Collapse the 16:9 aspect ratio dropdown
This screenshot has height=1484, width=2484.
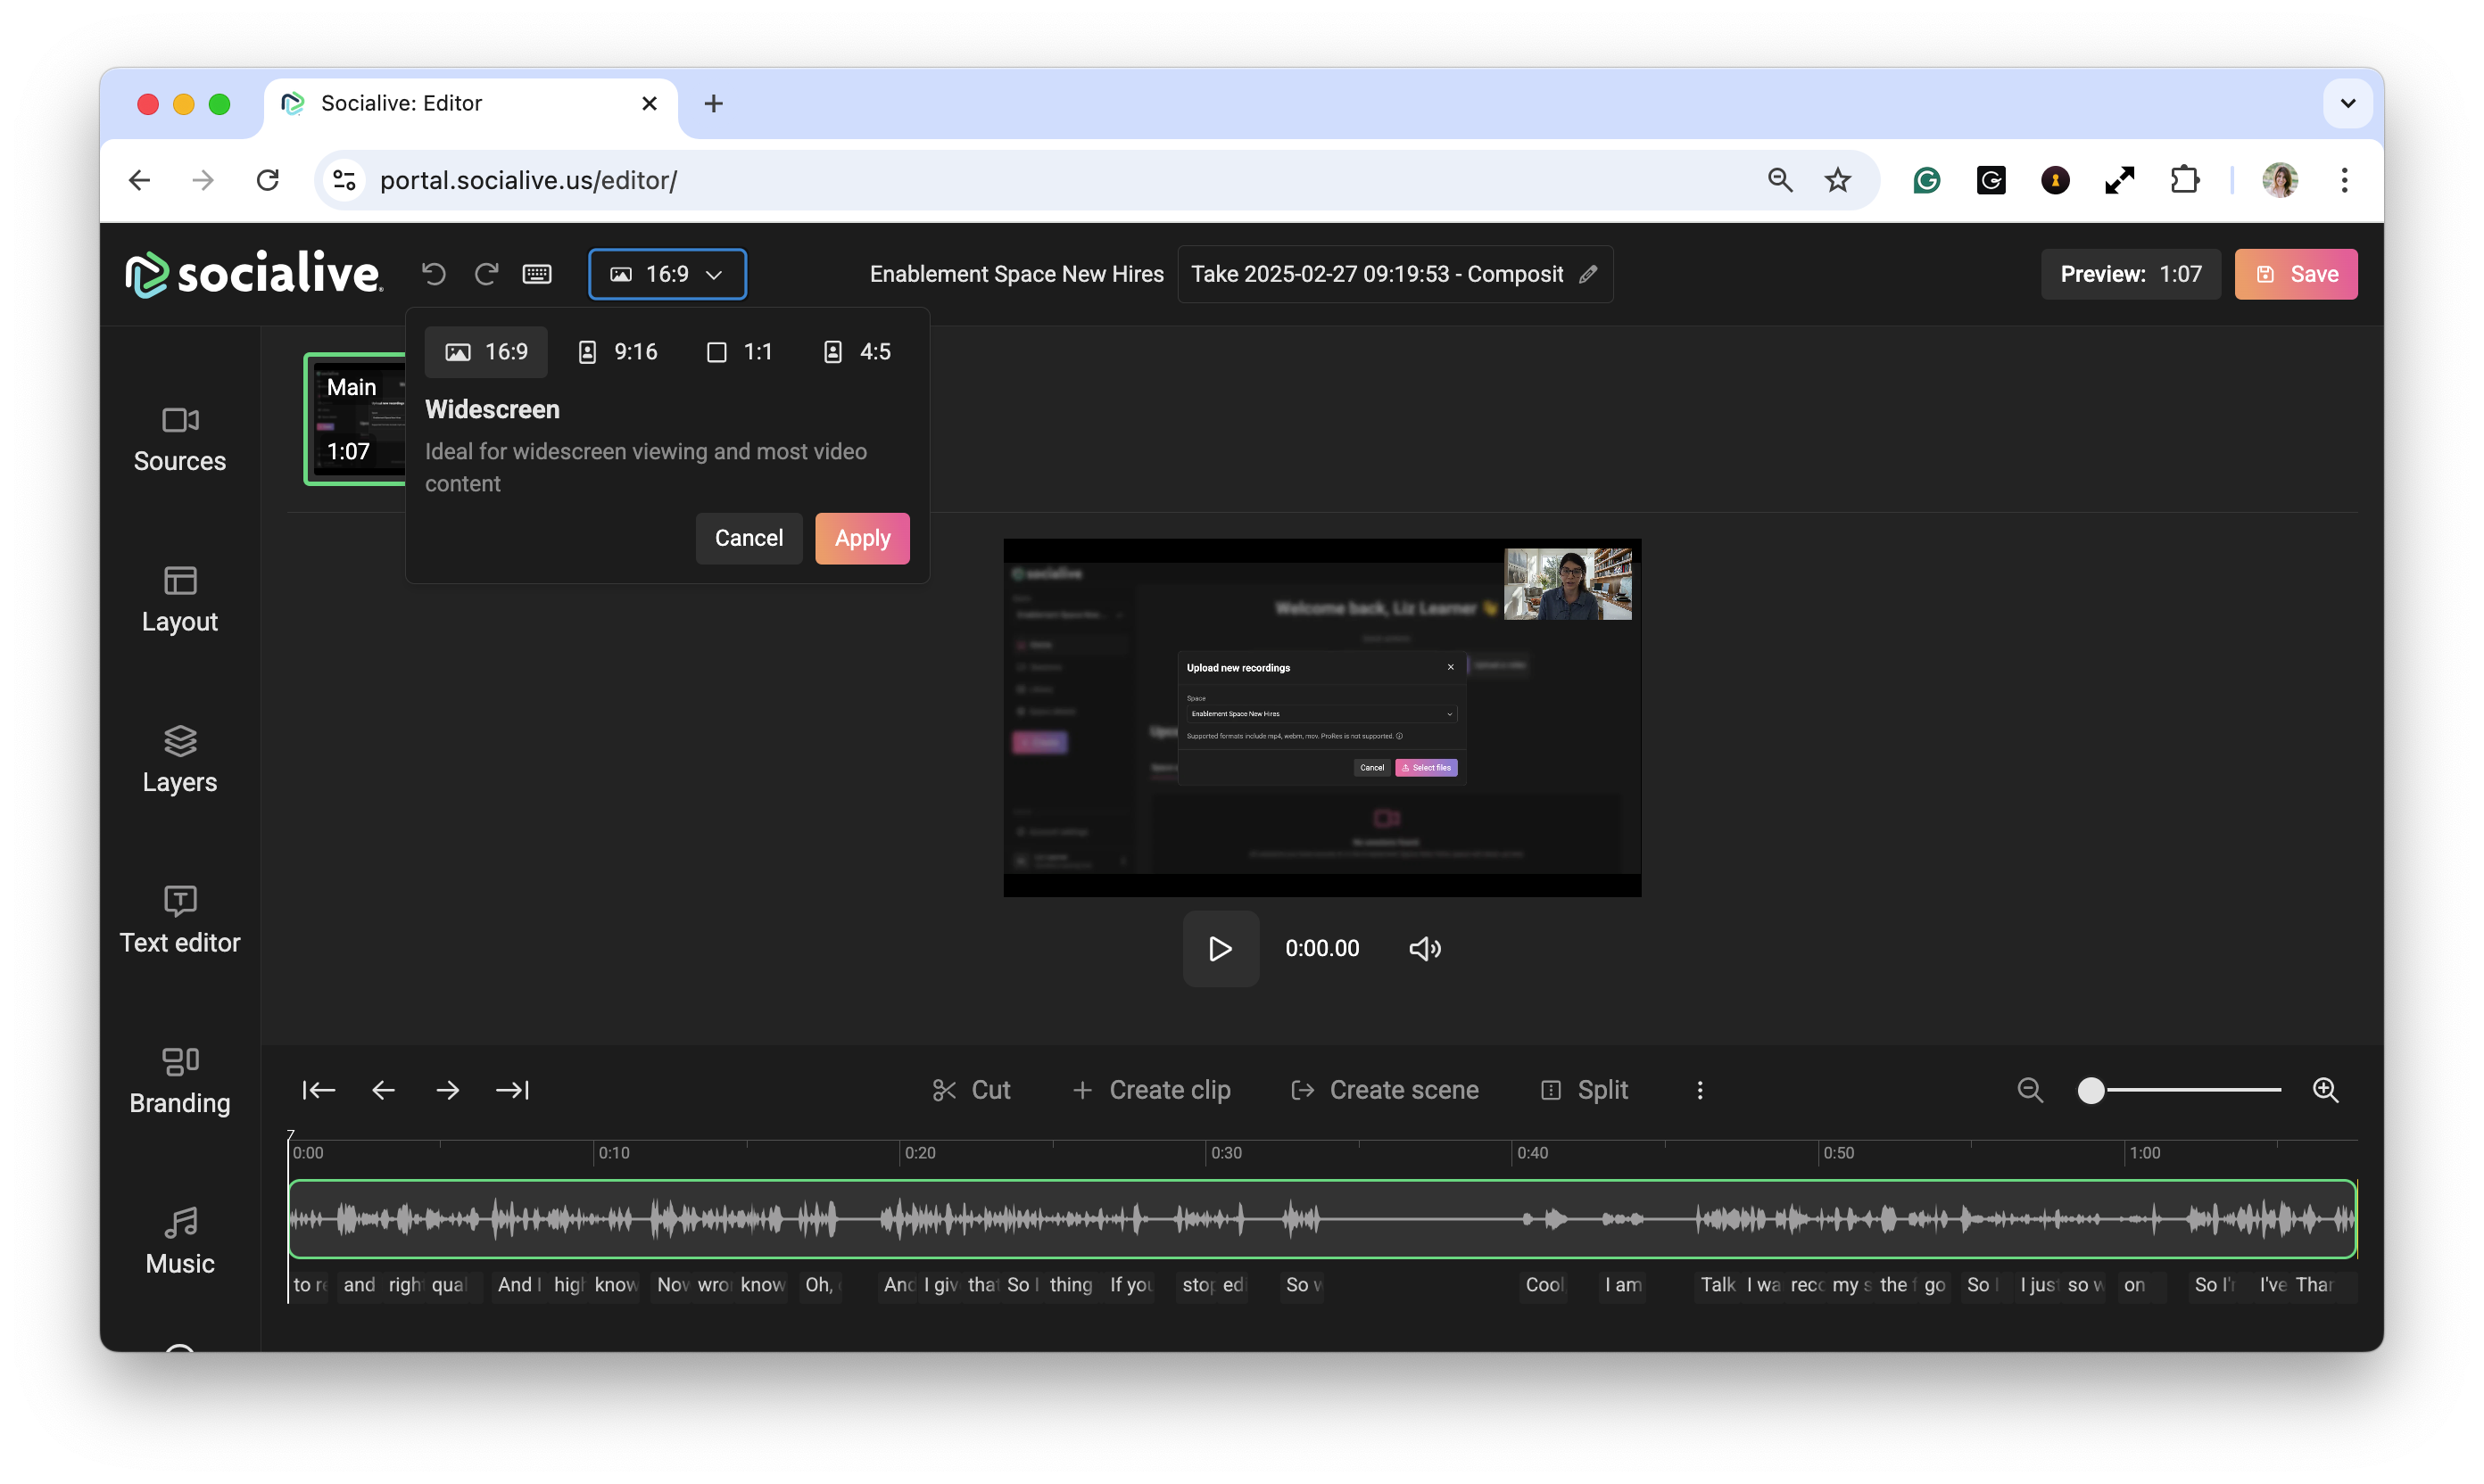pyautogui.click(x=667, y=274)
